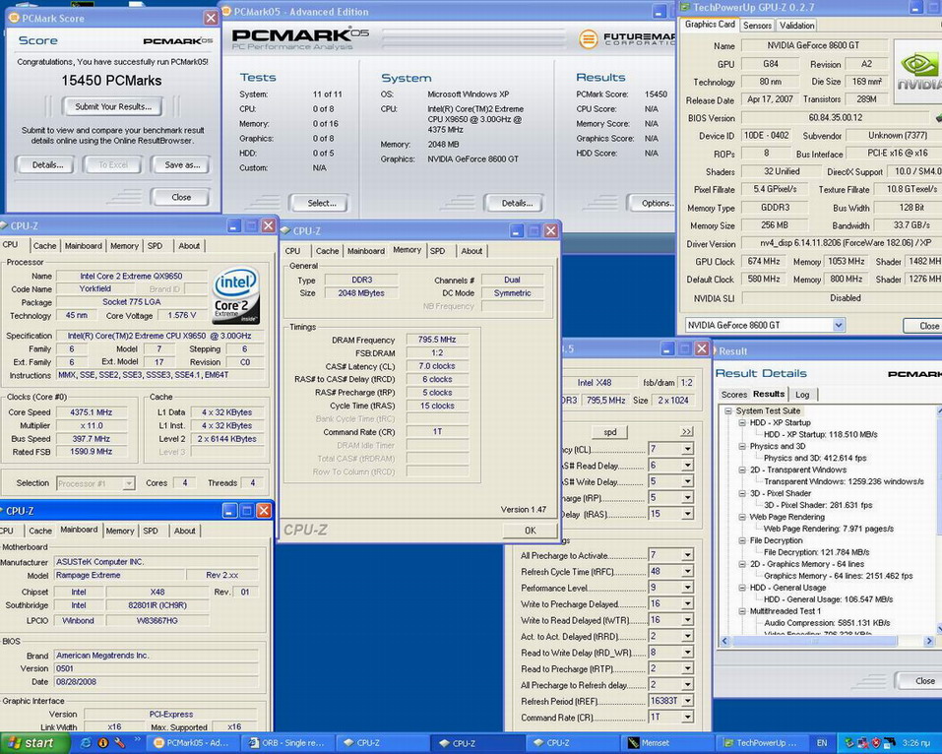942x754 pixels.
Task: Select "Audio Compression: 5851.131 KB/s" row
Action: point(827,623)
